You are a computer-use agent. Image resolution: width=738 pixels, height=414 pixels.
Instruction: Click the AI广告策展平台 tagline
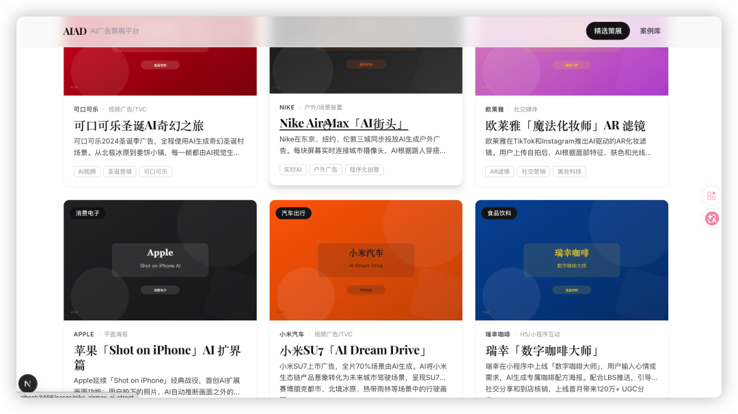[x=115, y=31]
